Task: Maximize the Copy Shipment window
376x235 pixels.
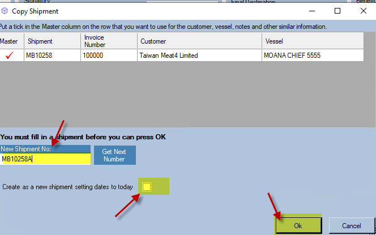Action: [x=337, y=11]
